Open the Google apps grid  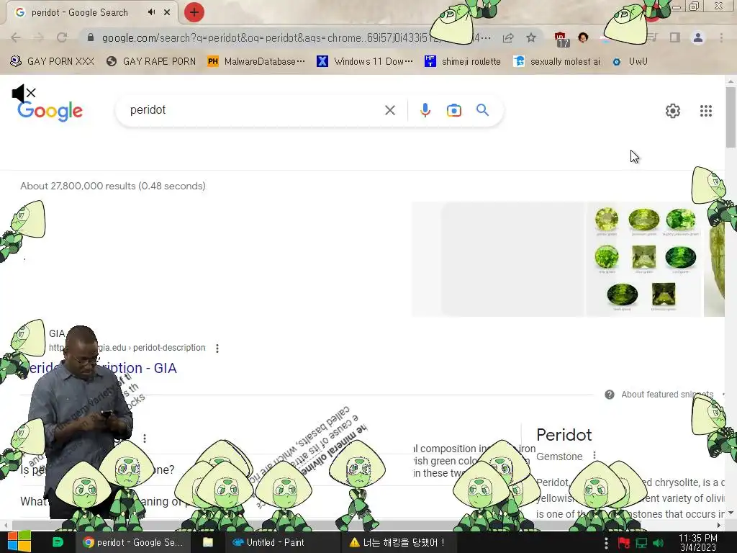click(706, 111)
